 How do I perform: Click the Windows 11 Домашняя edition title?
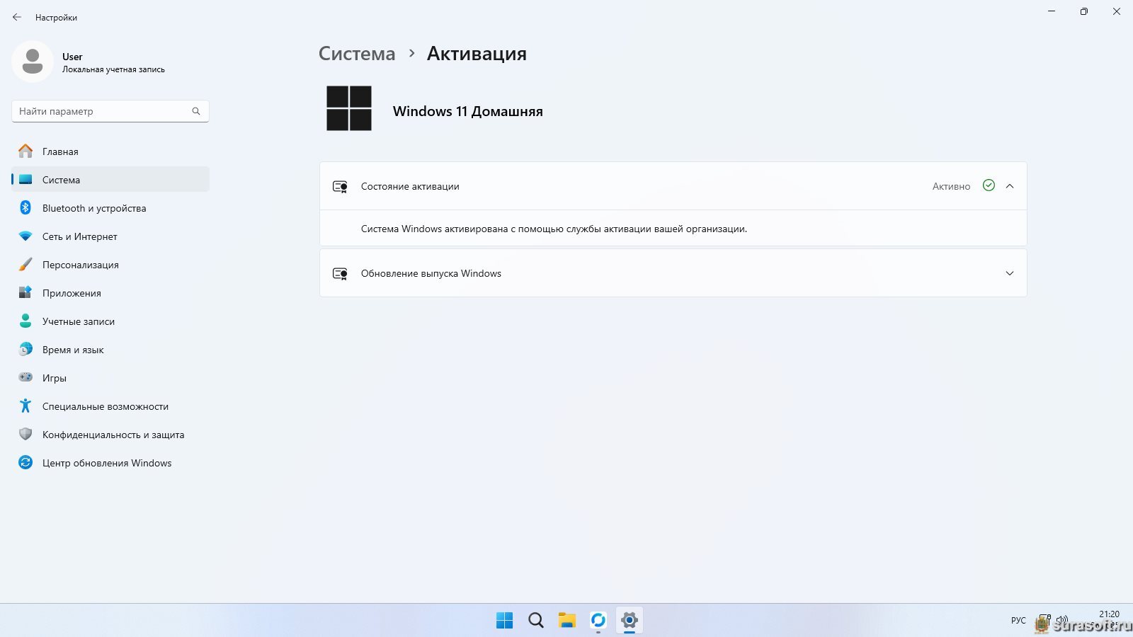[x=468, y=111]
